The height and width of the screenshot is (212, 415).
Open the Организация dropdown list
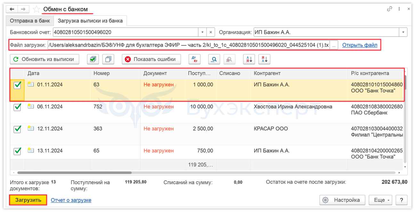point(403,32)
